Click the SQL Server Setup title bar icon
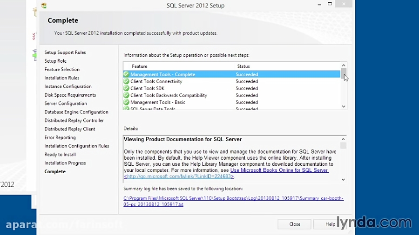 (44, 5)
